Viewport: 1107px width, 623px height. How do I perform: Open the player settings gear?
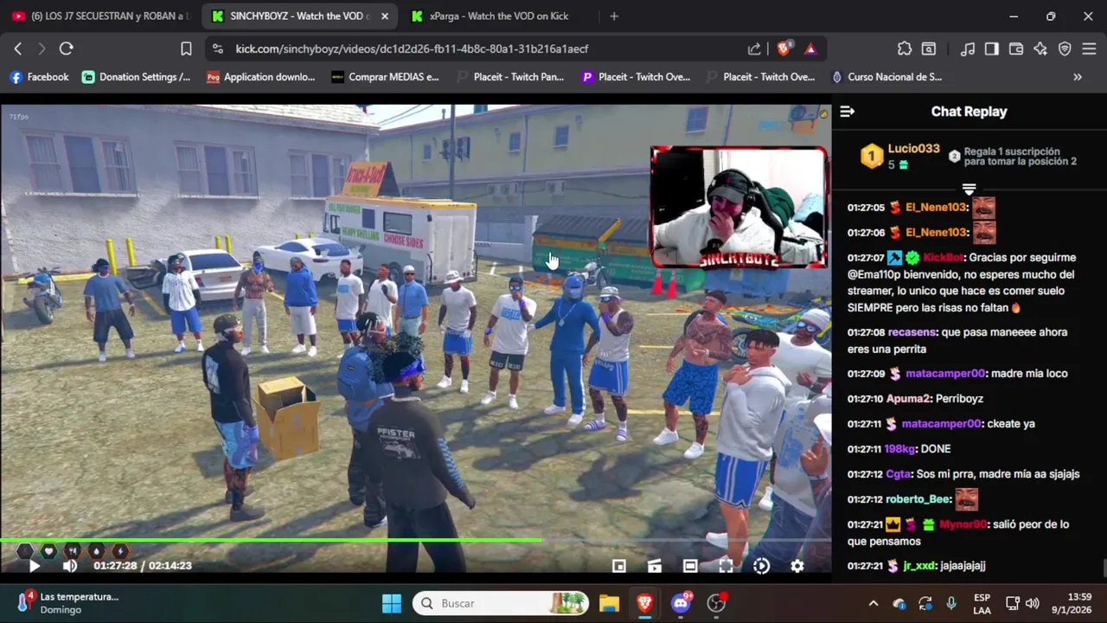797,566
